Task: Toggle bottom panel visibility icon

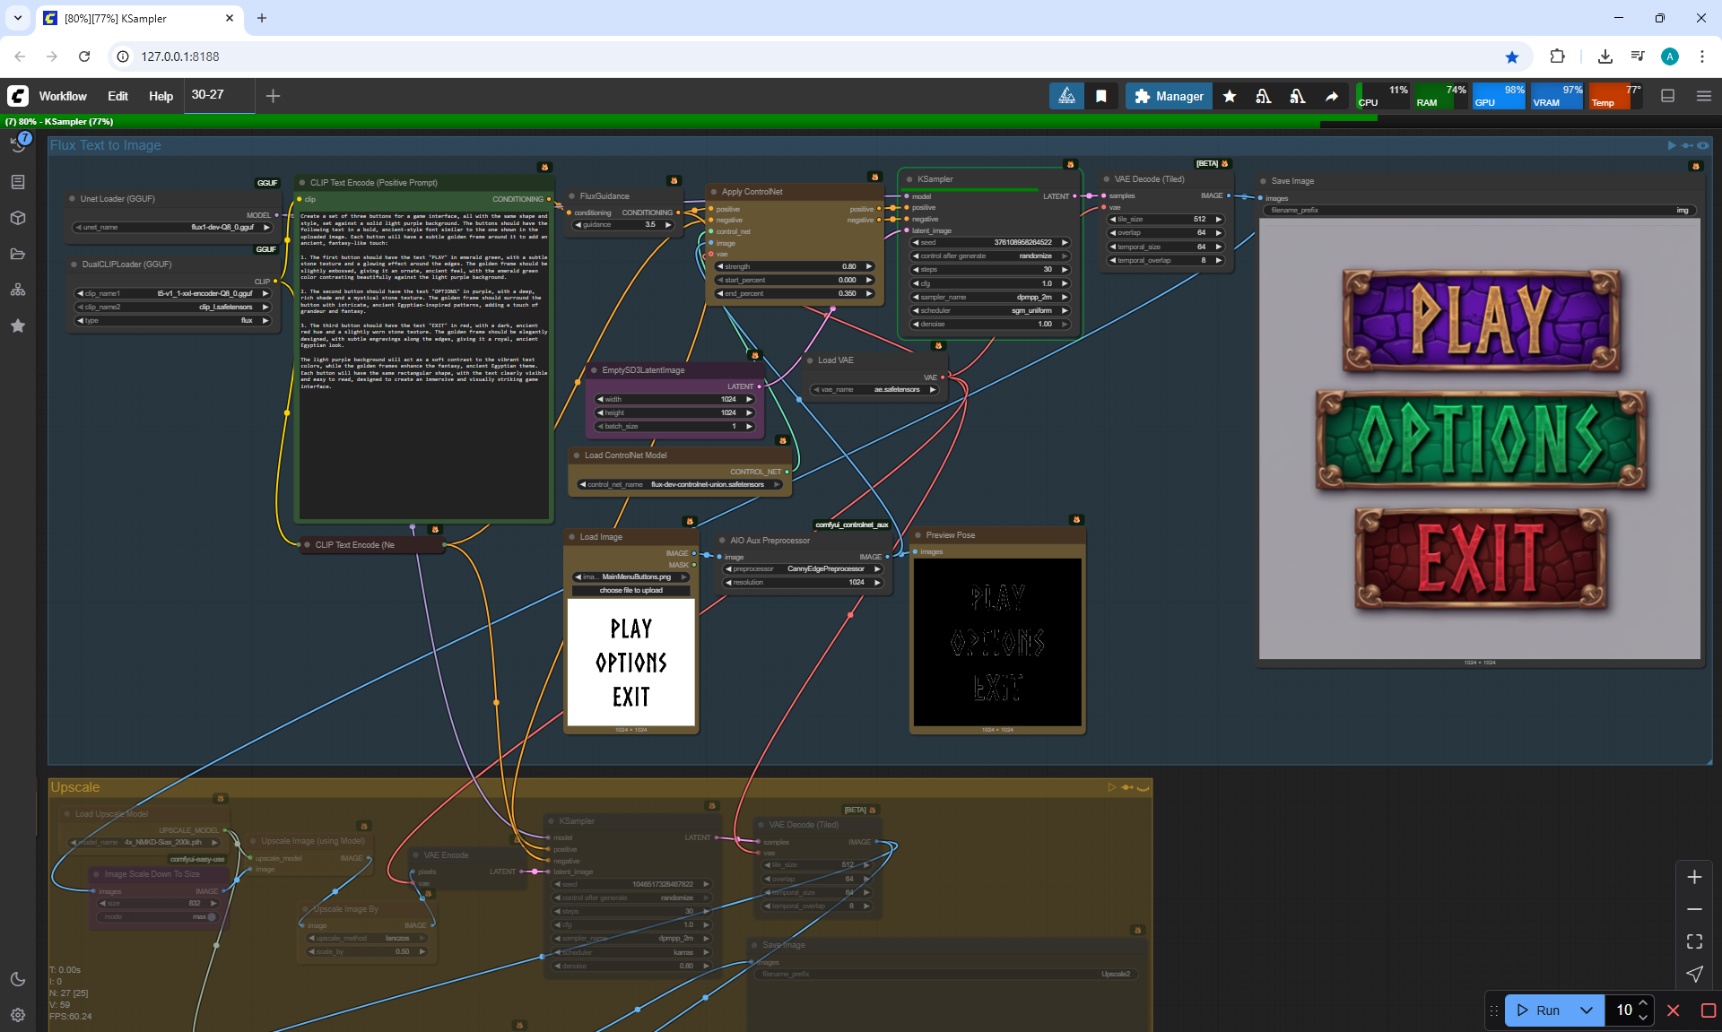Action: coord(1668,96)
